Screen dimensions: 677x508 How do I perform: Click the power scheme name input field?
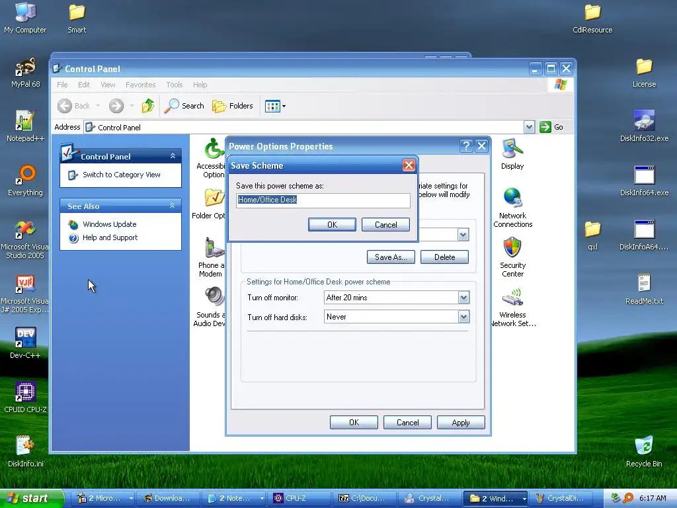[x=323, y=200]
